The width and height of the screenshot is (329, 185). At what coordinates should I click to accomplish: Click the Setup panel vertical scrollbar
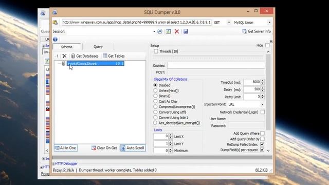268,92
